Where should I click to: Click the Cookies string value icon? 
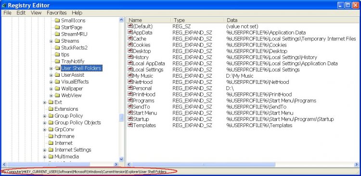(130, 45)
